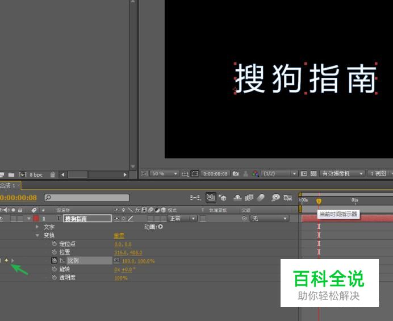Toggle quality switch on layer 搜狗指南
Image resolution: width=393 pixels, height=321 pixels.
pyautogui.click(x=131, y=219)
